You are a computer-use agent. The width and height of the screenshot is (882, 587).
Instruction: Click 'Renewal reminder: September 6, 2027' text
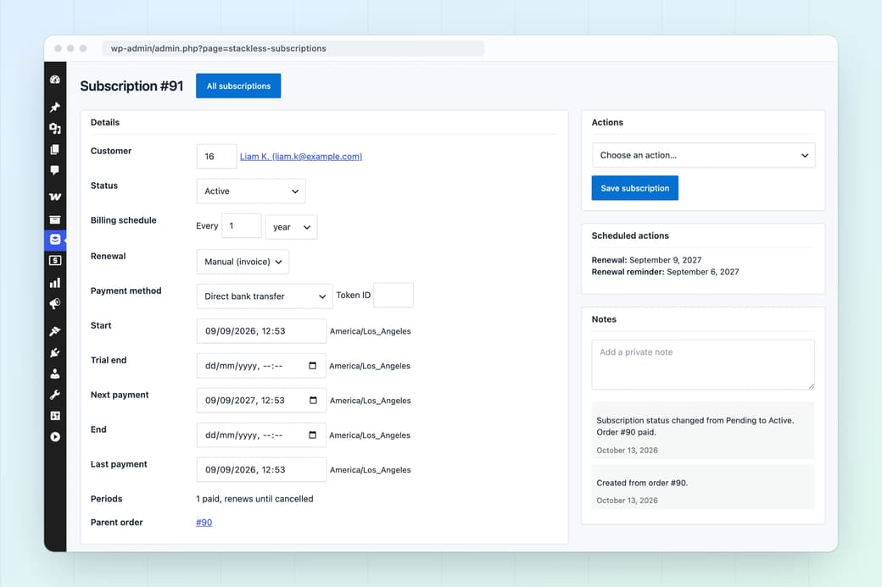click(x=666, y=272)
